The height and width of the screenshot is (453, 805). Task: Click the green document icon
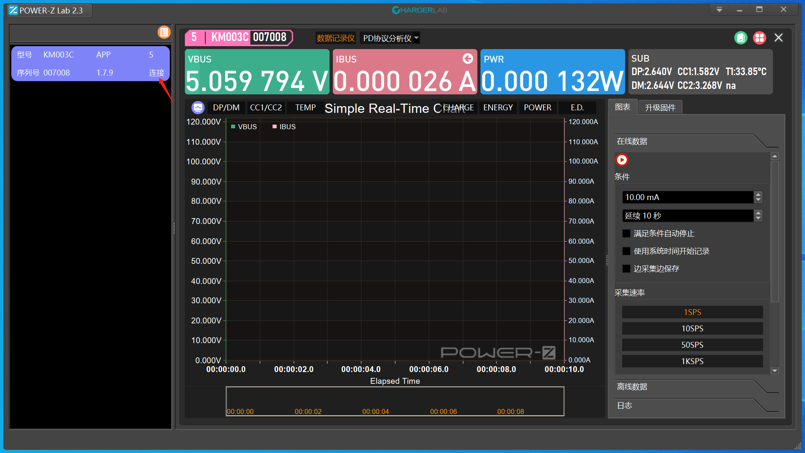pyautogui.click(x=741, y=38)
